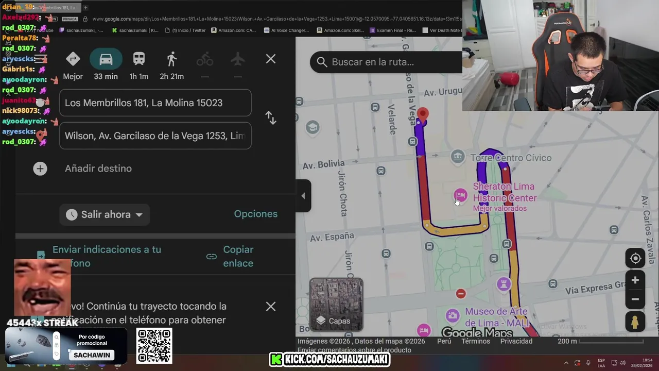Open route 'Opciones'
The width and height of the screenshot is (659, 371).
coord(256,214)
